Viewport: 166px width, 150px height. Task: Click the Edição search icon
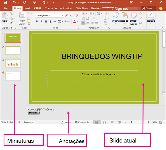pos(151,15)
